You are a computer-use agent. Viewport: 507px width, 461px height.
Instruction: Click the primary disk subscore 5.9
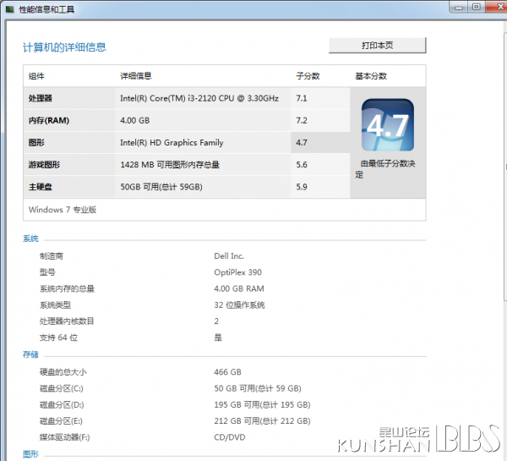pyautogui.click(x=302, y=187)
